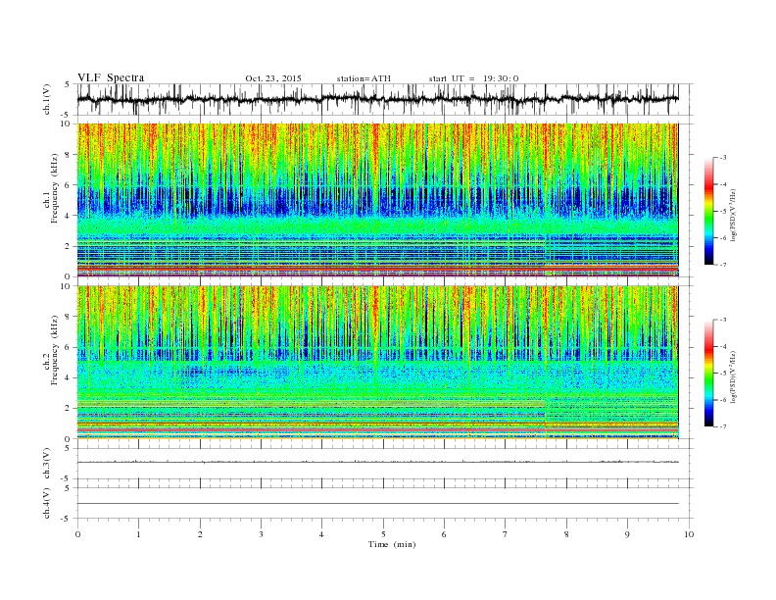Click the VLF Spectra title
776x600 pixels.
(x=111, y=77)
